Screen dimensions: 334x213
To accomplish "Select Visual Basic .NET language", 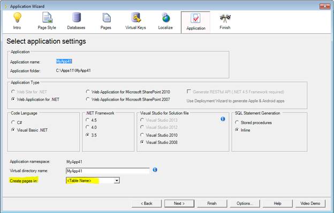I will pyautogui.click(x=13, y=130).
